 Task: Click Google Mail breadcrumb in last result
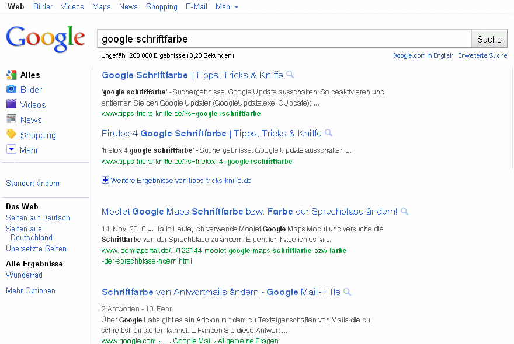tap(192, 341)
